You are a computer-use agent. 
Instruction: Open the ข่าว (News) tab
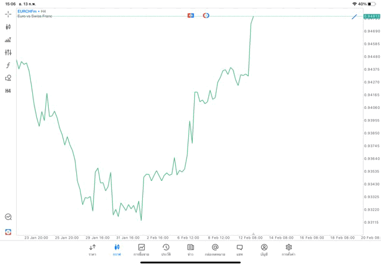coord(190,249)
